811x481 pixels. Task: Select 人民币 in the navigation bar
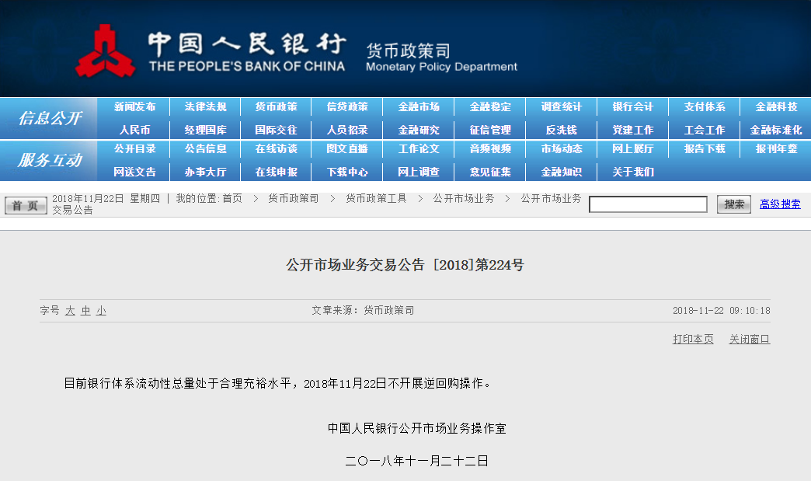[134, 130]
